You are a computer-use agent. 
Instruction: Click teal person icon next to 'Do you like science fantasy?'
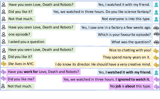click(156, 12)
